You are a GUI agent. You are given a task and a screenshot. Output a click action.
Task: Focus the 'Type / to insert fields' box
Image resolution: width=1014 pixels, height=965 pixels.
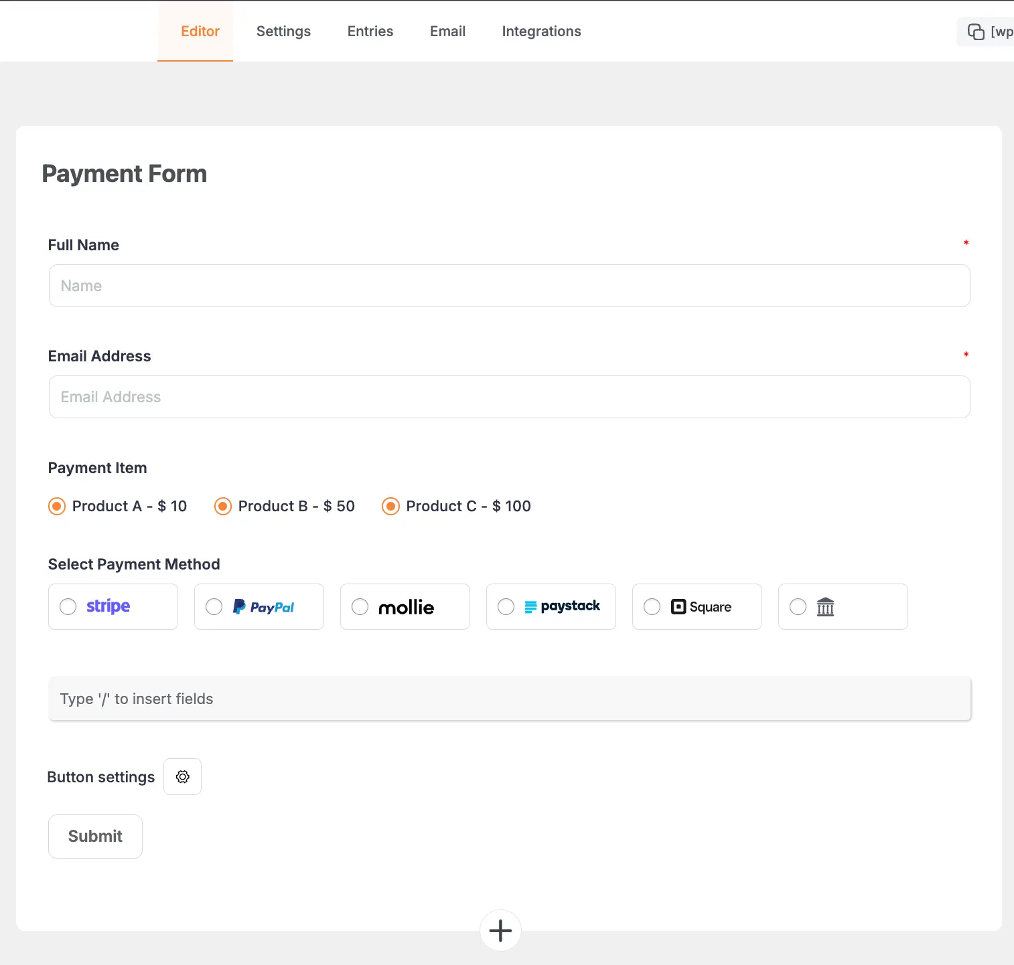(x=508, y=698)
